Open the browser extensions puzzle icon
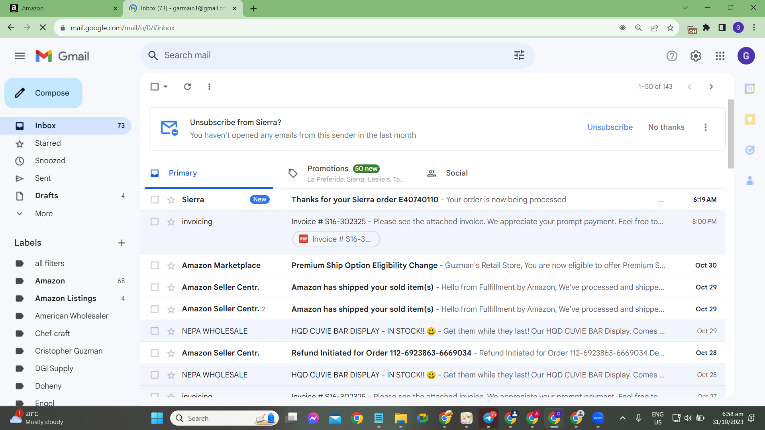The image size is (765, 430). point(706,27)
